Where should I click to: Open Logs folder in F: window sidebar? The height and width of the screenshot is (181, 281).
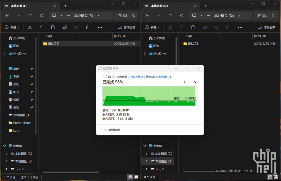pyautogui.click(x=14, y=131)
